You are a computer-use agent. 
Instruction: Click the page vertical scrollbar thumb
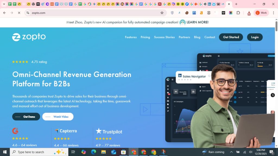pyautogui.click(x=276, y=26)
